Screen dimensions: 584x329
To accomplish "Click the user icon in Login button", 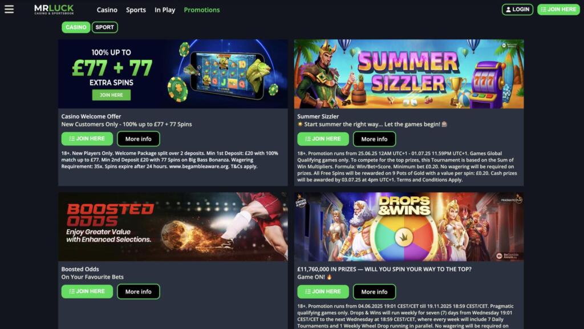I will click(508, 10).
